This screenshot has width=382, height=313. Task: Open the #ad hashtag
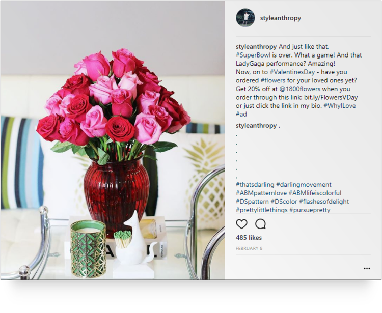(x=241, y=114)
